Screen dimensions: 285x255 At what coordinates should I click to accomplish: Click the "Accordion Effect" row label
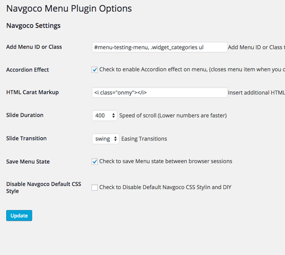point(28,70)
